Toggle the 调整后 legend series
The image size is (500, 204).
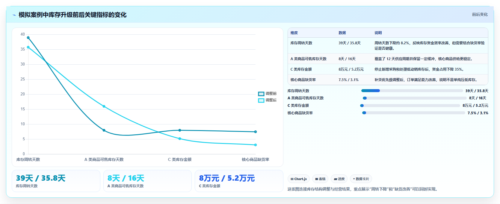point(267,100)
